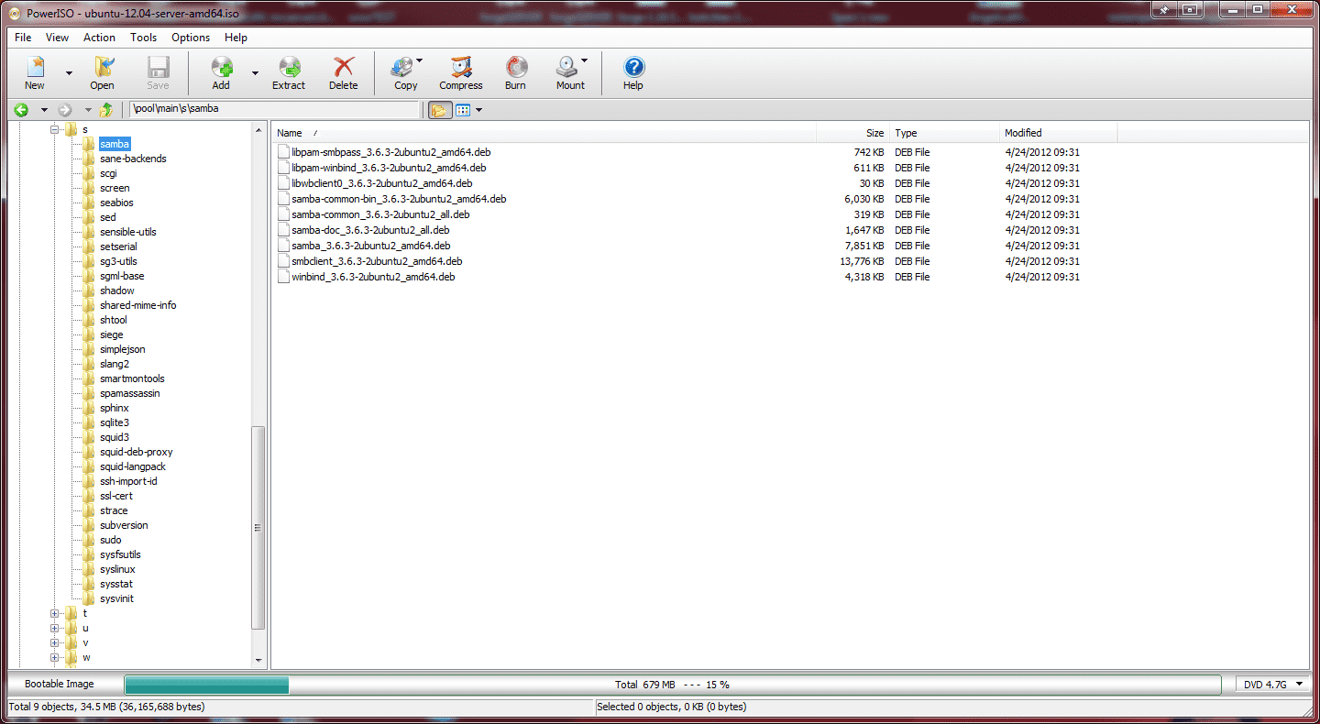This screenshot has width=1320, height=724.
Task: Select the shared-mime-info tree folder
Action: coord(138,305)
